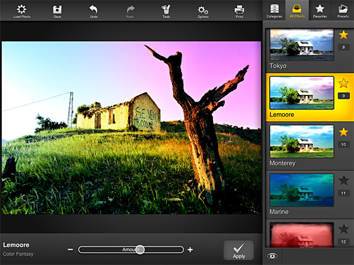This screenshot has width=354, height=265.
Task: Switch to the Categories tab
Action: tap(274, 11)
